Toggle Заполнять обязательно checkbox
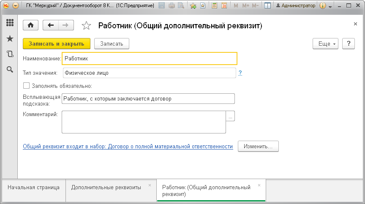This screenshot has width=365, height=204. point(26,86)
